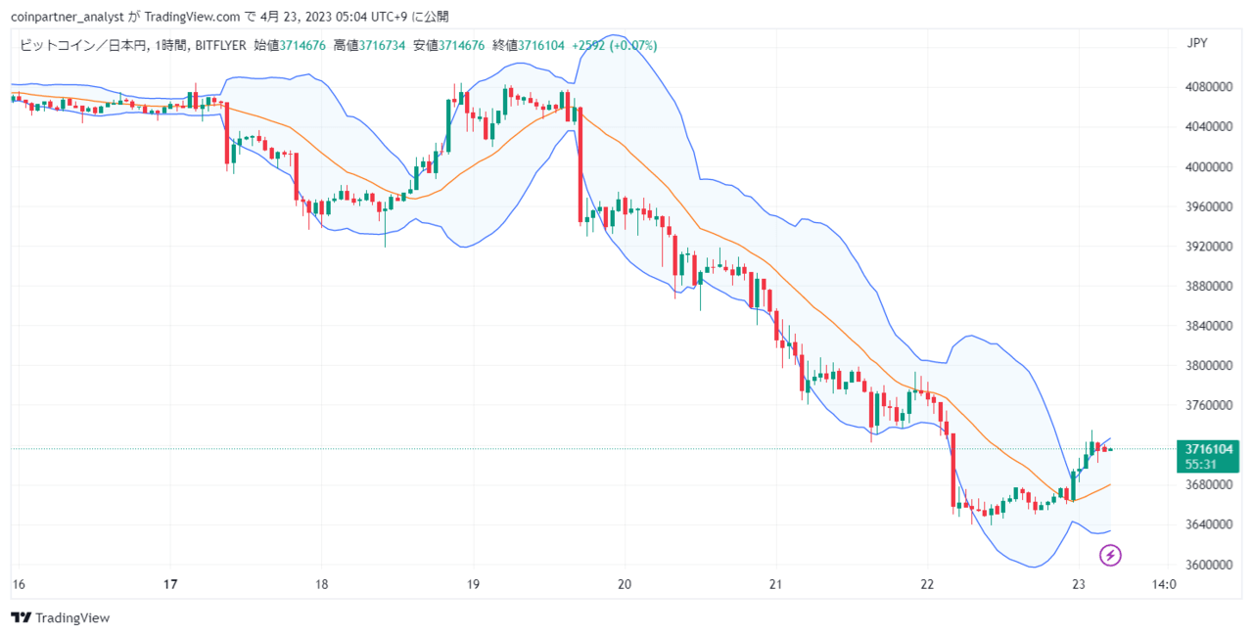Screen dimensions: 1253x636
Task: Open the coinpartner_analyst author name
Action: point(67,17)
